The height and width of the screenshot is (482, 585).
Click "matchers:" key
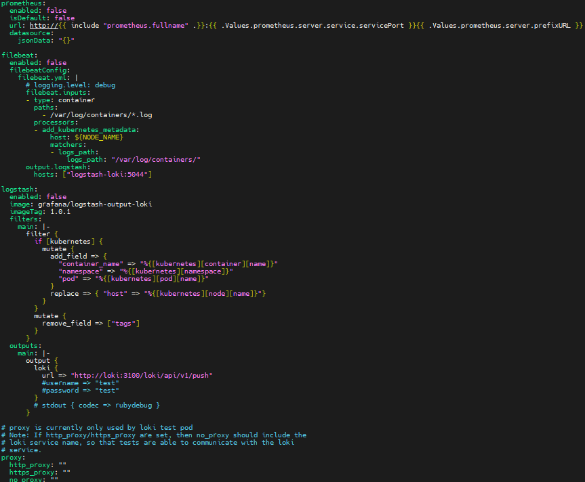(x=68, y=144)
